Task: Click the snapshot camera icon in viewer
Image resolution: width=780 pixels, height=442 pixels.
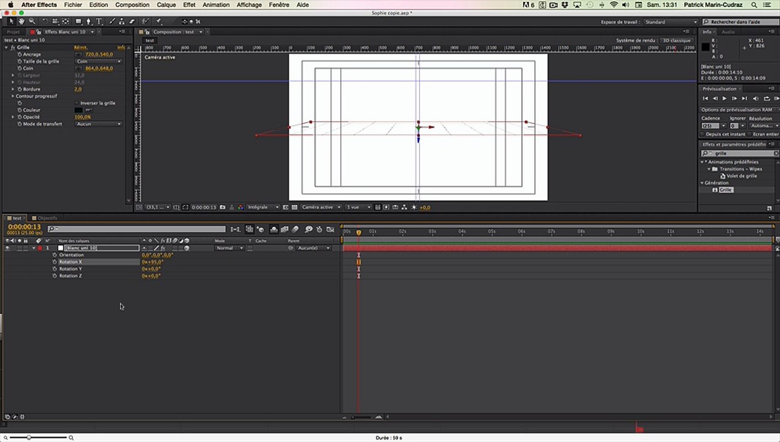Action: pyautogui.click(x=222, y=207)
